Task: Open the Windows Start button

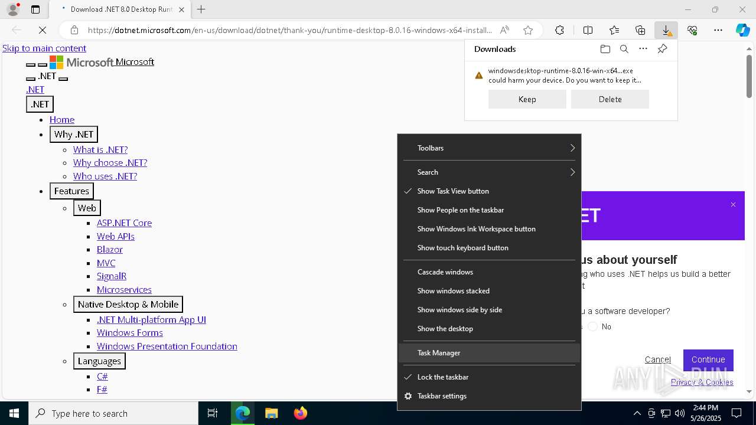Action: [14, 413]
